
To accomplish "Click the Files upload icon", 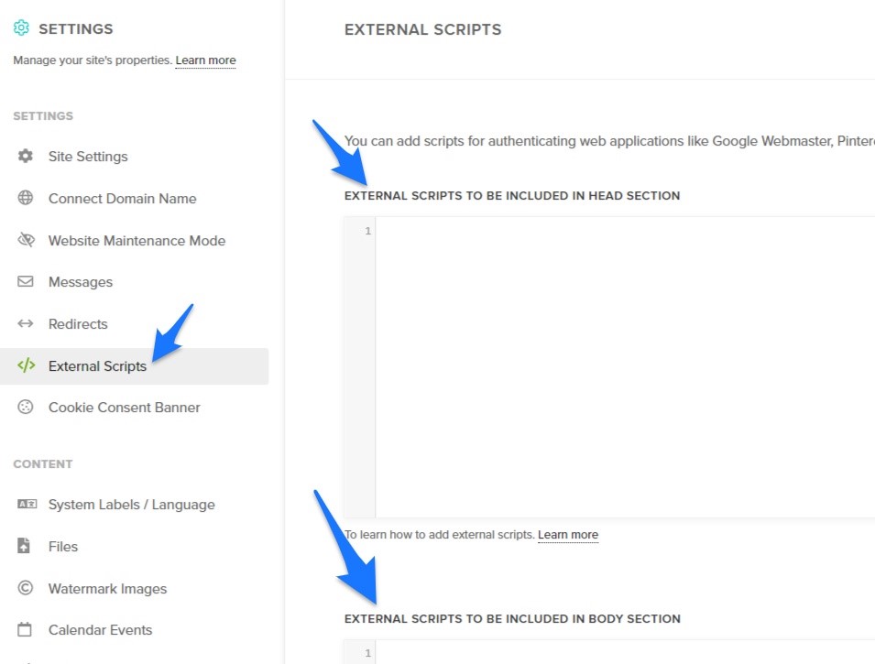I will (24, 546).
